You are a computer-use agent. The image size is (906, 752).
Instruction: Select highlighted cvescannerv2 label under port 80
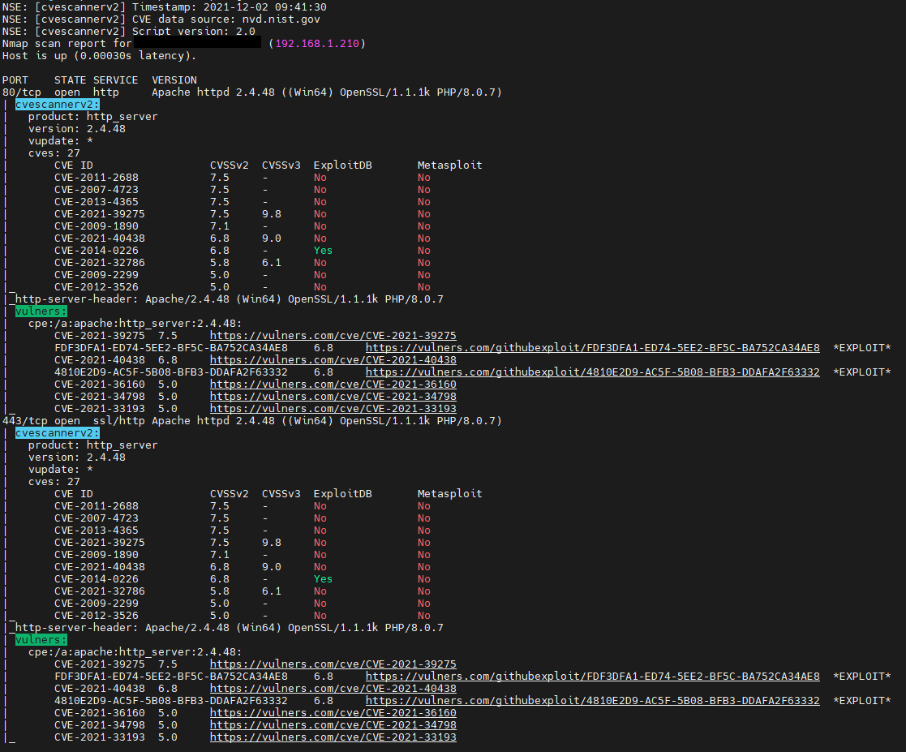click(58, 105)
